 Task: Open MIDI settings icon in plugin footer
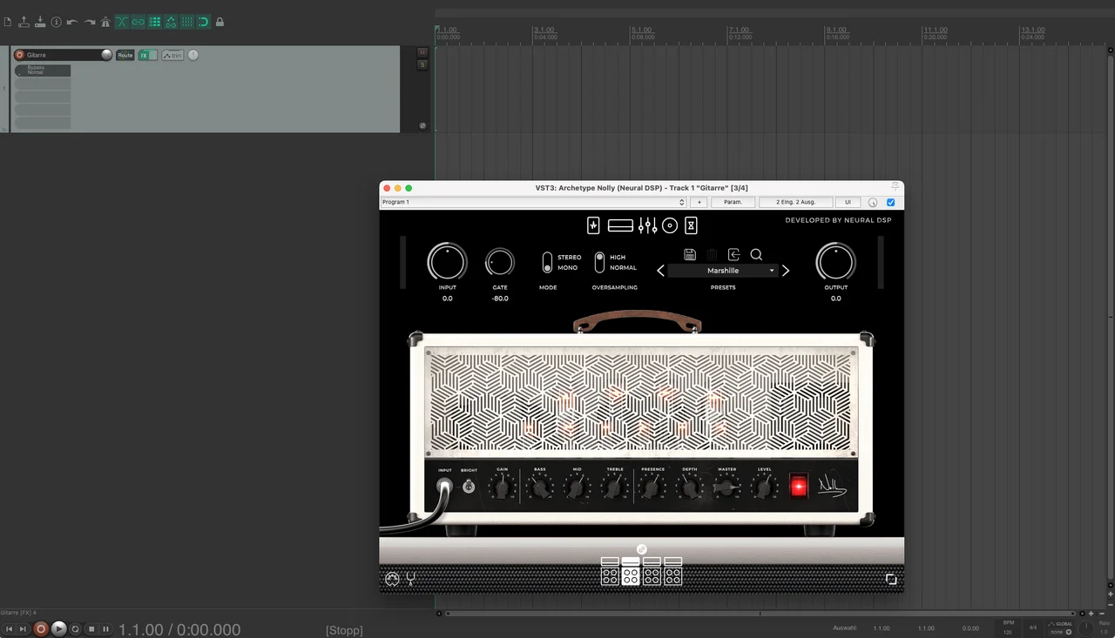(x=392, y=579)
